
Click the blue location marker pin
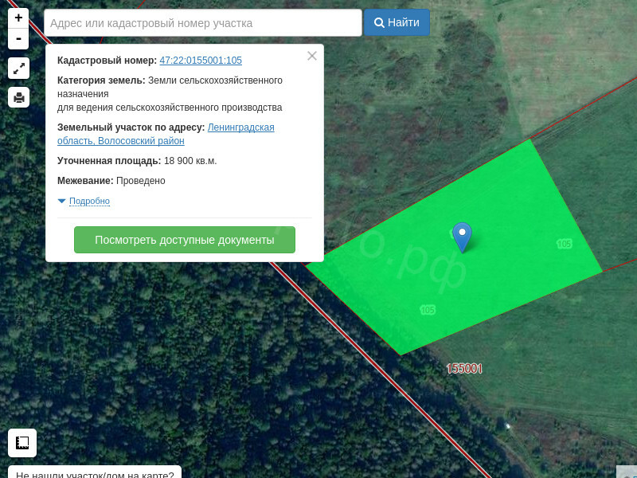tap(462, 236)
